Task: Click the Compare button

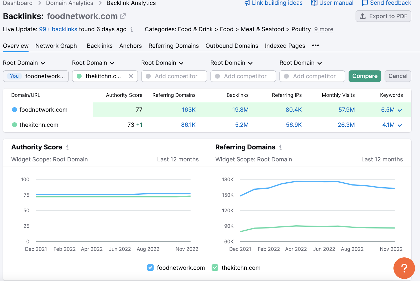Action: point(365,76)
